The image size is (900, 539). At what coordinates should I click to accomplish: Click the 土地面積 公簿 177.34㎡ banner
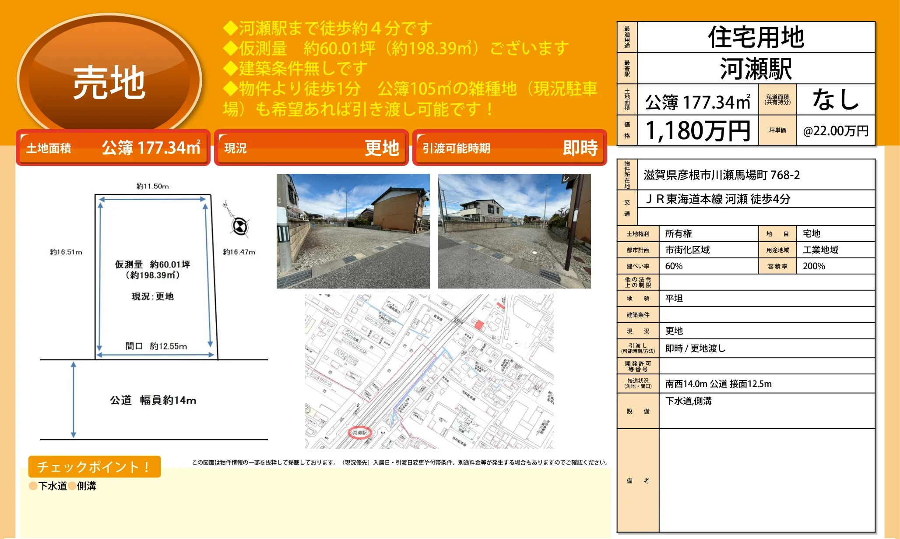(x=113, y=148)
